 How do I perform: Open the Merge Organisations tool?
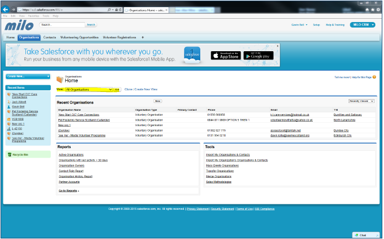click(218, 176)
